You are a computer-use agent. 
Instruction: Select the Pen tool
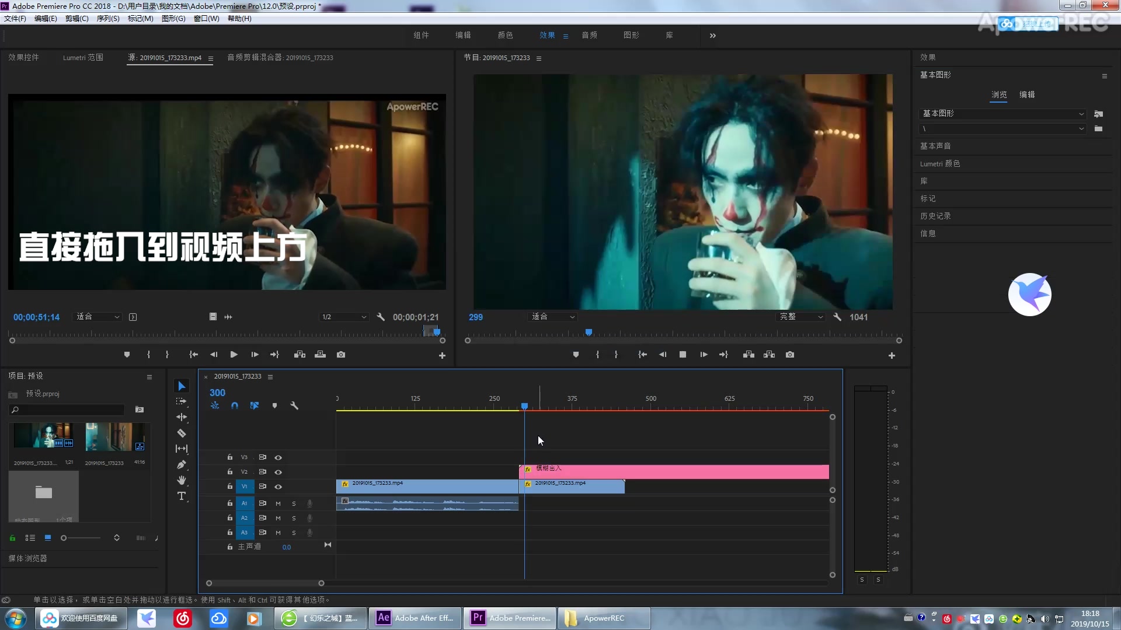click(182, 465)
